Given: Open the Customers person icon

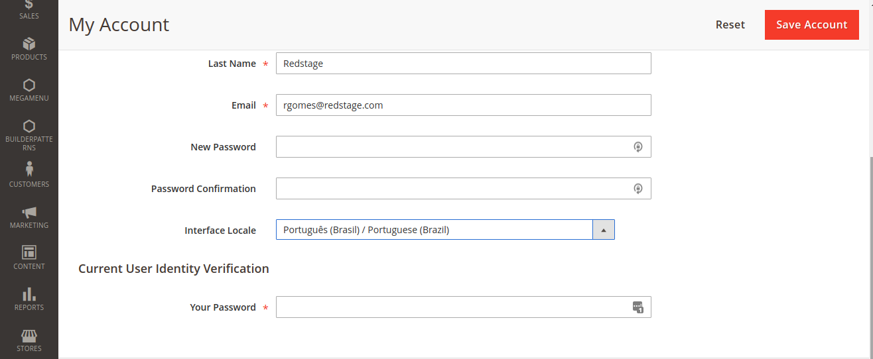Looking at the screenshot, I should 29,169.
